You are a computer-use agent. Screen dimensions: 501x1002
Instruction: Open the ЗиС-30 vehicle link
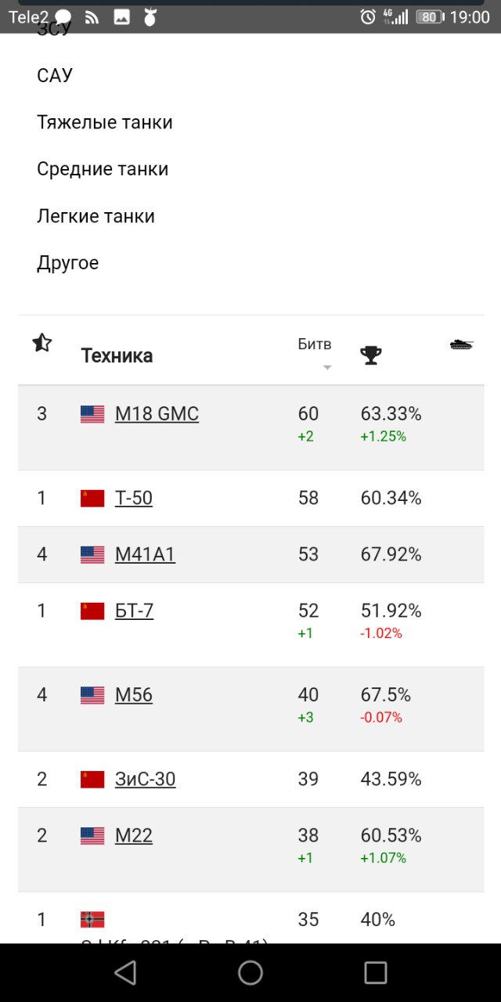click(x=145, y=780)
